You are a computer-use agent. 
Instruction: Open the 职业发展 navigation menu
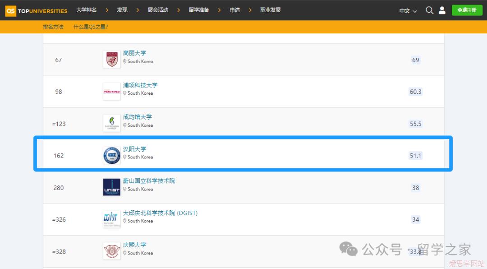coord(271,10)
